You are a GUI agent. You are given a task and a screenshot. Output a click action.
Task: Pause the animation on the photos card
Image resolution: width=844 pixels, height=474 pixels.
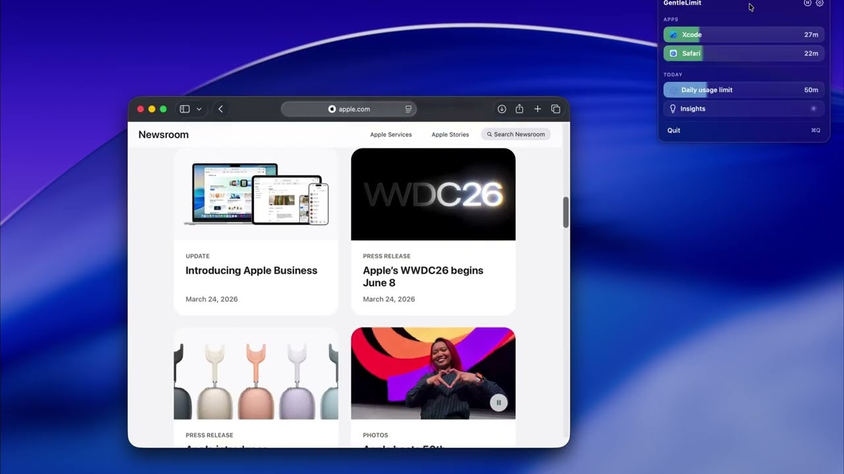498,402
